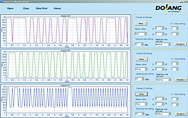Open Channel C sampling way Analog dropdown
This screenshot has width=188, height=118.
click(163, 114)
